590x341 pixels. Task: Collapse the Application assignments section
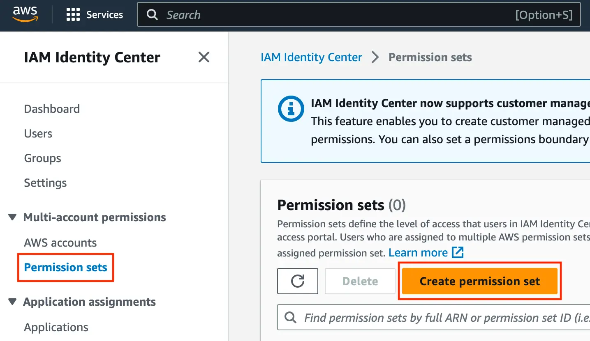[13, 302]
